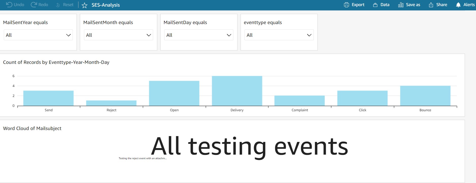Click the SES-Analysis title
The image size is (476, 183).
point(106,5)
